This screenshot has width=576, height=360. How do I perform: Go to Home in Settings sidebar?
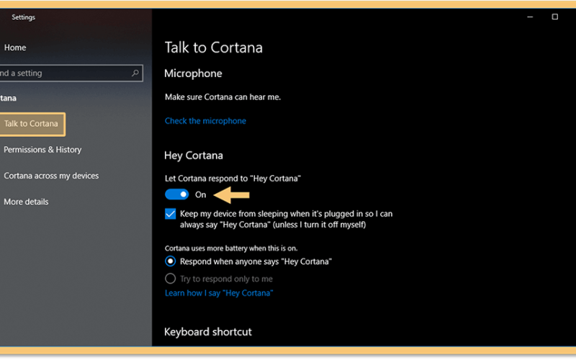tap(15, 48)
